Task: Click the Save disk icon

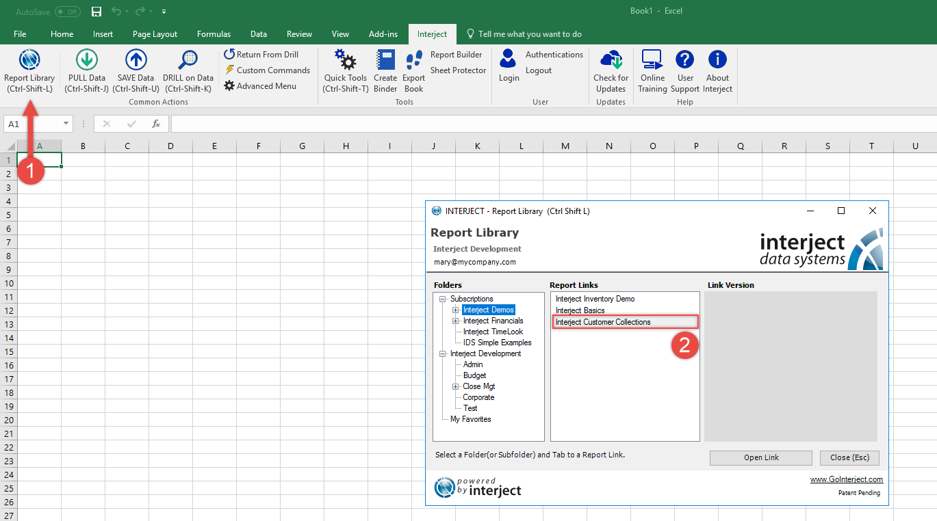Action: pyautogui.click(x=97, y=12)
